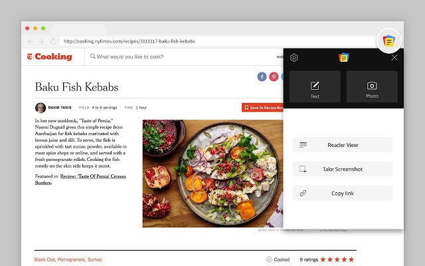Open Reader View

pyautogui.click(x=343, y=145)
